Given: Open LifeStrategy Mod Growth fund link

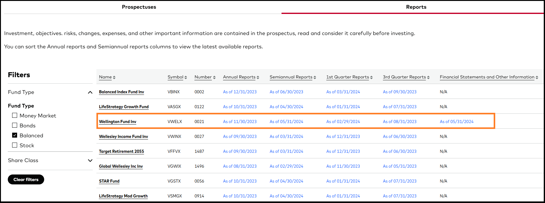Looking at the screenshot, I should 123,196.
